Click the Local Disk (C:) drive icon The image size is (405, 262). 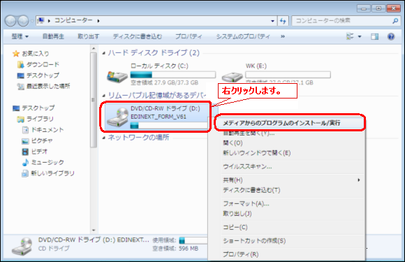(117, 77)
